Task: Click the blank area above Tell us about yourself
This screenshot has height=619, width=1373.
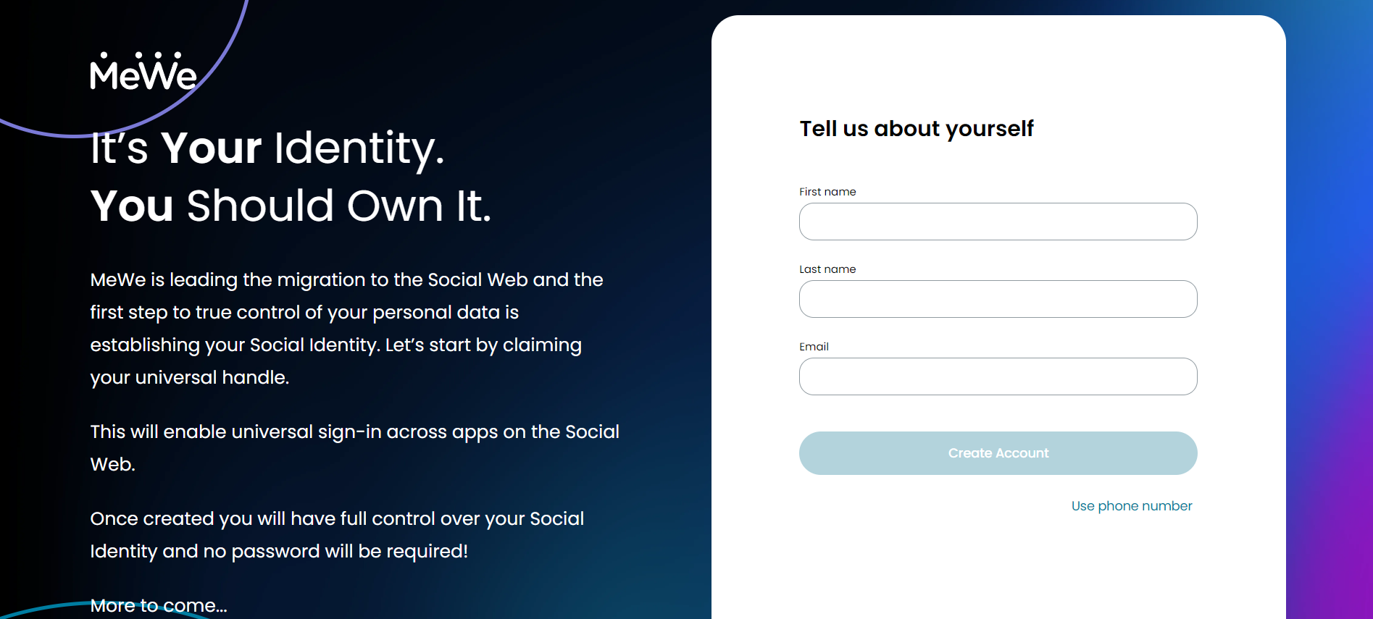Action: (998, 65)
